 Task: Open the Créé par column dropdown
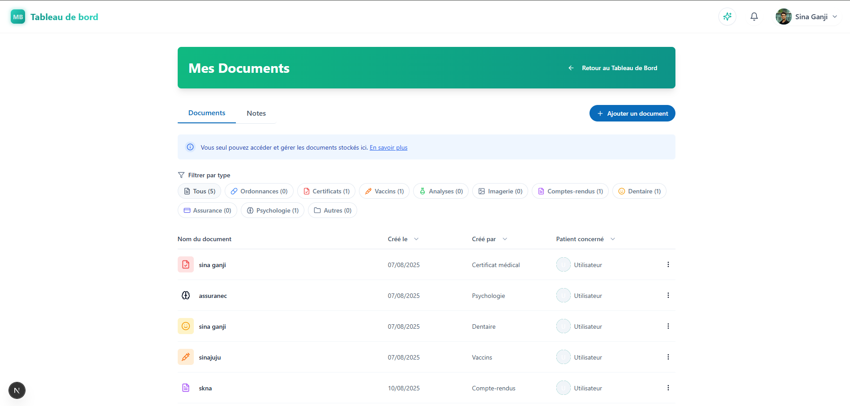click(505, 239)
